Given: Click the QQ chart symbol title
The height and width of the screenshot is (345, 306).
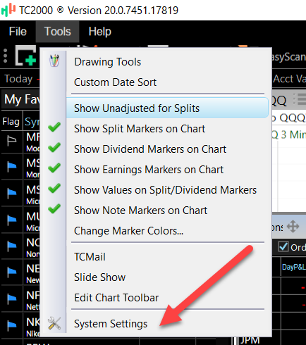Looking at the screenshot, I should (x=279, y=101).
